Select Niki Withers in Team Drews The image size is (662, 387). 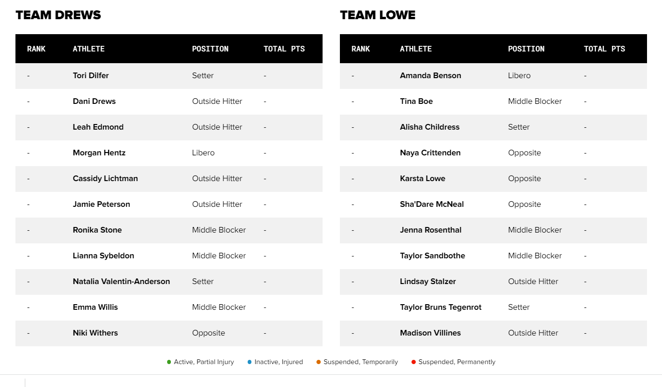coord(95,333)
